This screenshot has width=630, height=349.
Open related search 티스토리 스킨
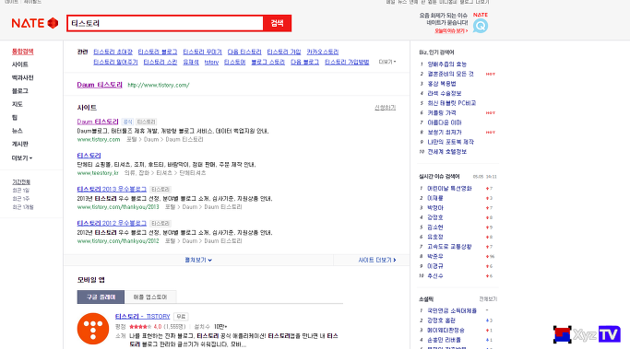click(160, 63)
